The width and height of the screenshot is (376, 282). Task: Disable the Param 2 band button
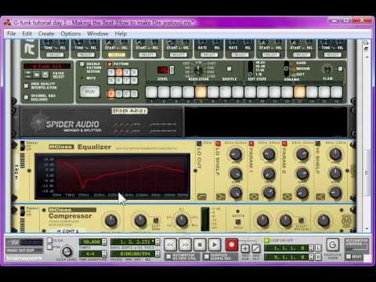[x=284, y=143]
